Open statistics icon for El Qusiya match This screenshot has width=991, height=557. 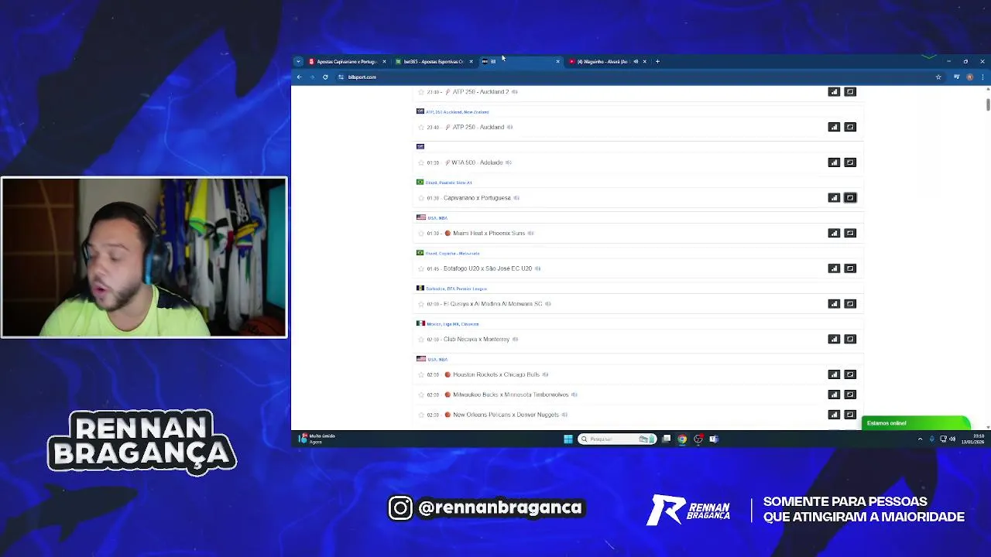(x=834, y=304)
